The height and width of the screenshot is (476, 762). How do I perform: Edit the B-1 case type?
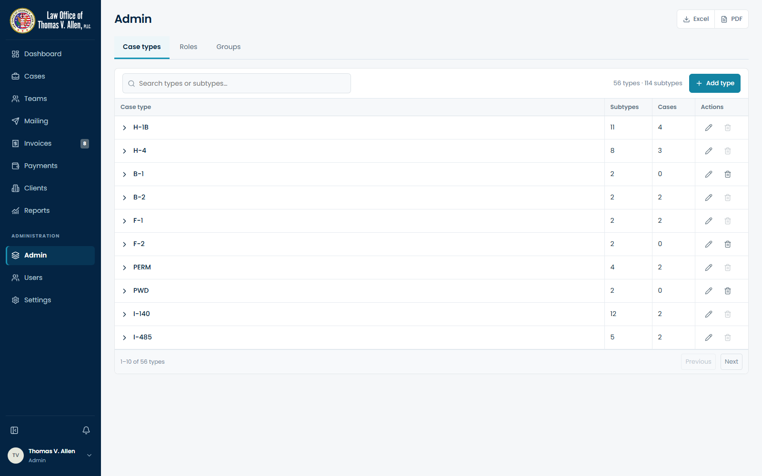pos(709,174)
